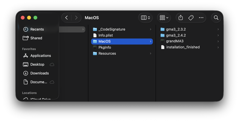Expand the Resources folder chevron
The image size is (239, 122).
click(150, 53)
